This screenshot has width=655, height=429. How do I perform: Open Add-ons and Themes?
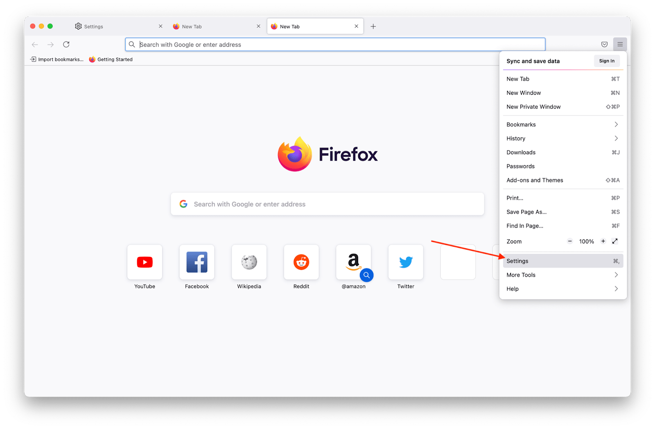[x=563, y=180]
